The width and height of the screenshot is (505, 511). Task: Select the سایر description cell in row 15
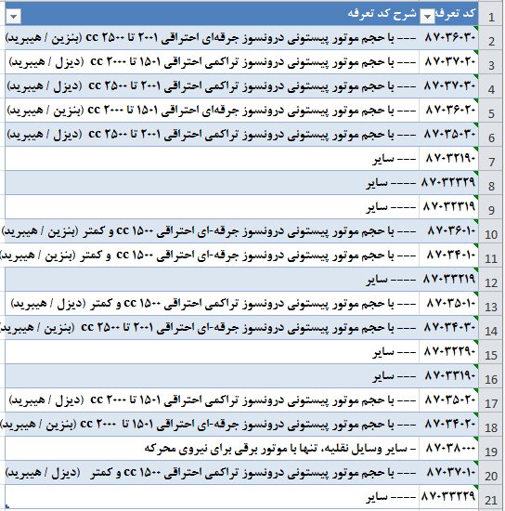click(x=212, y=351)
